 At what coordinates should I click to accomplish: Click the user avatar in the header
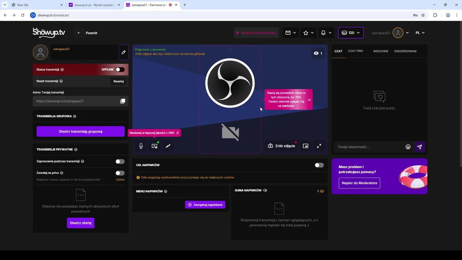tap(398, 33)
